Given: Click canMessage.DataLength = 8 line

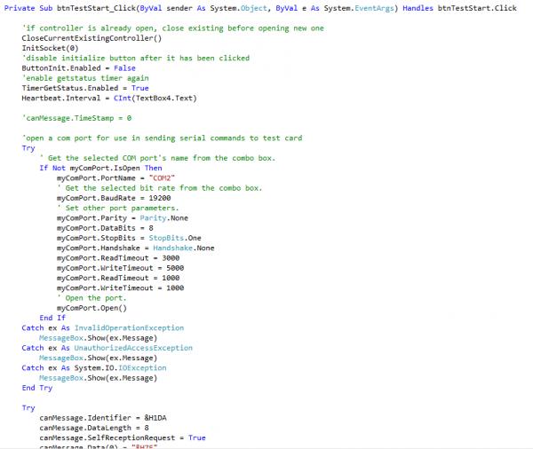Looking at the screenshot, I should pos(94,428).
